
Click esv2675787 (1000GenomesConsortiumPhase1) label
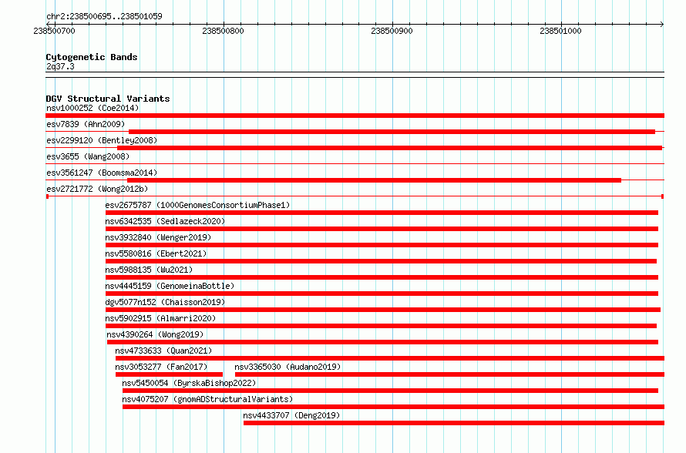pyautogui.click(x=197, y=205)
